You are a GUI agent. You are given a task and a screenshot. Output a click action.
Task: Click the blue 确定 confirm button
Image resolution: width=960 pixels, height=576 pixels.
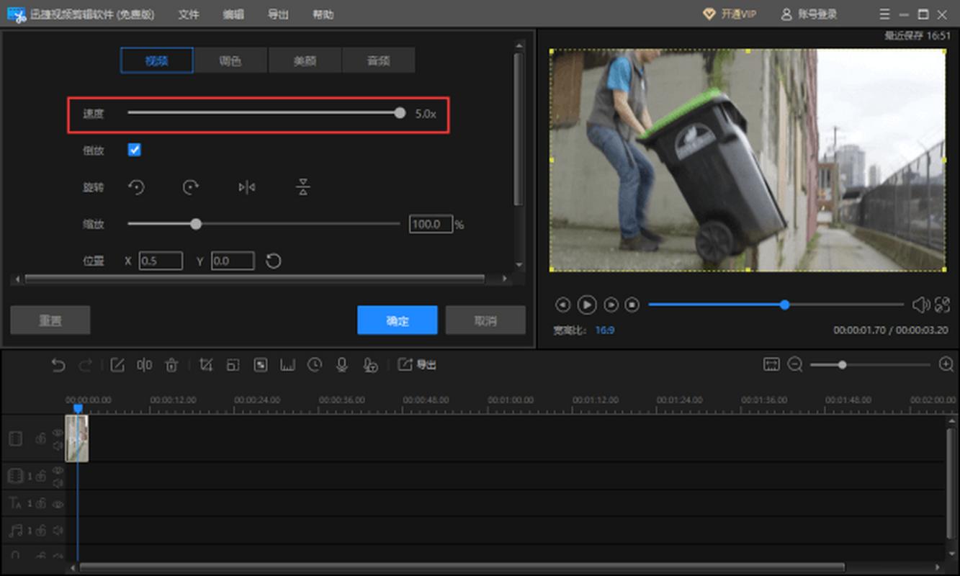point(397,320)
